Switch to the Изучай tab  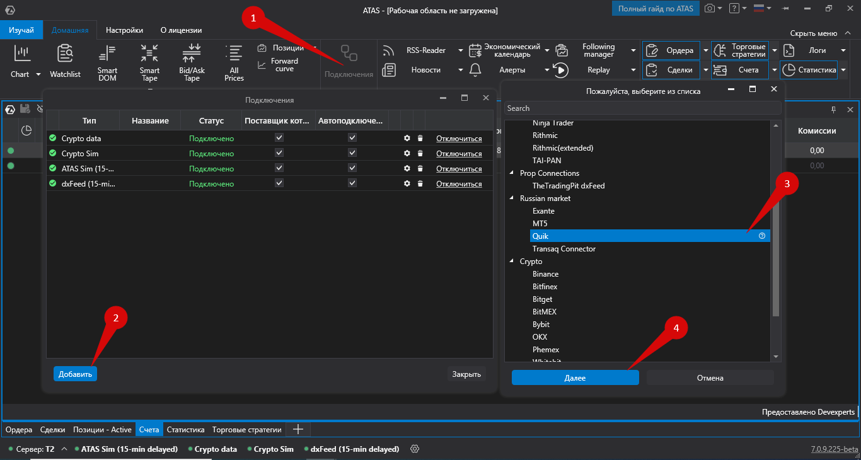point(21,30)
